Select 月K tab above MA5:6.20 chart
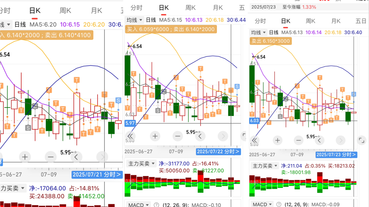 pyautogui.click(x=96, y=11)
